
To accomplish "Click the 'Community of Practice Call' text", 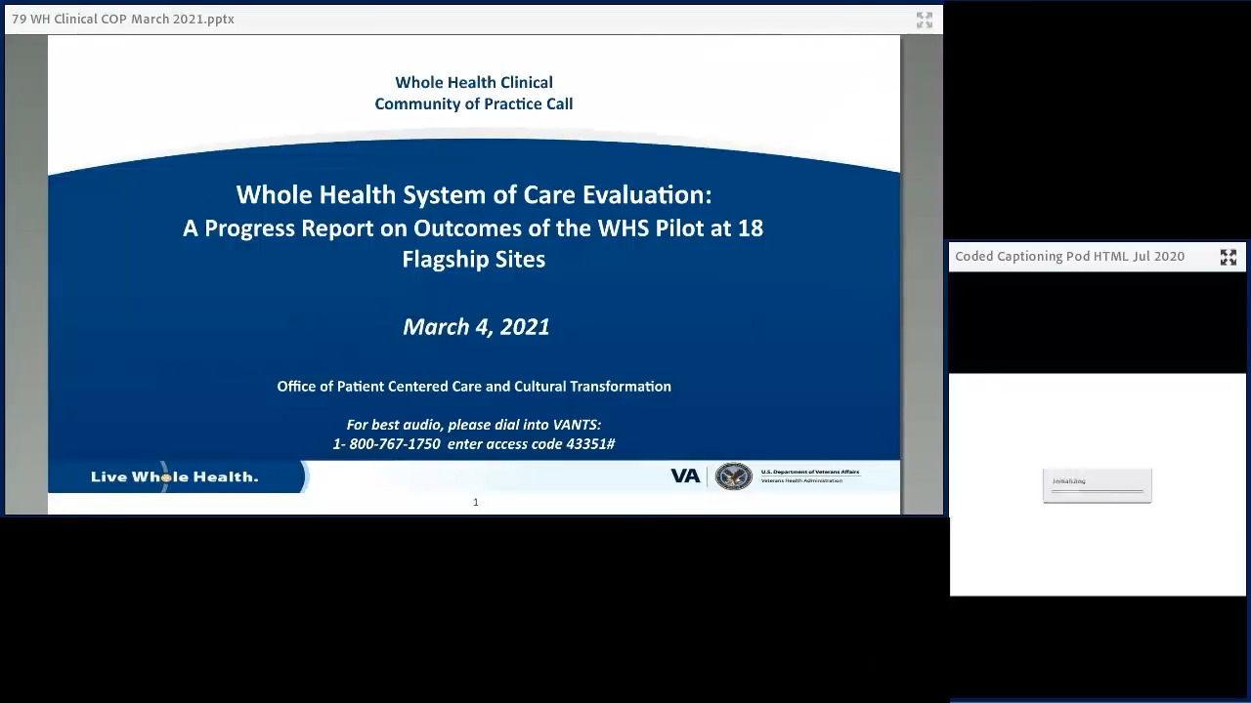I will tap(474, 103).
